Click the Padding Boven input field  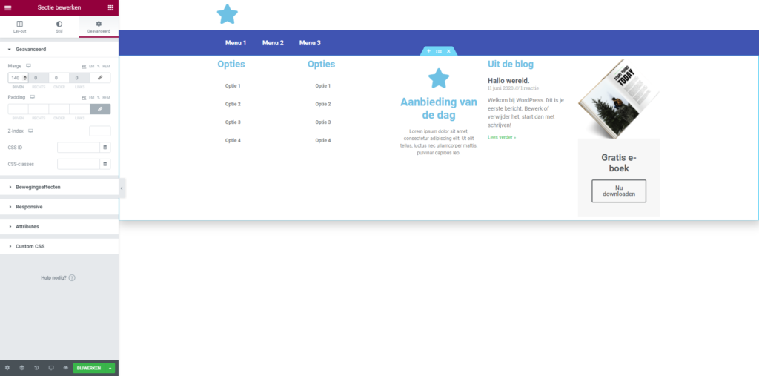click(18, 109)
